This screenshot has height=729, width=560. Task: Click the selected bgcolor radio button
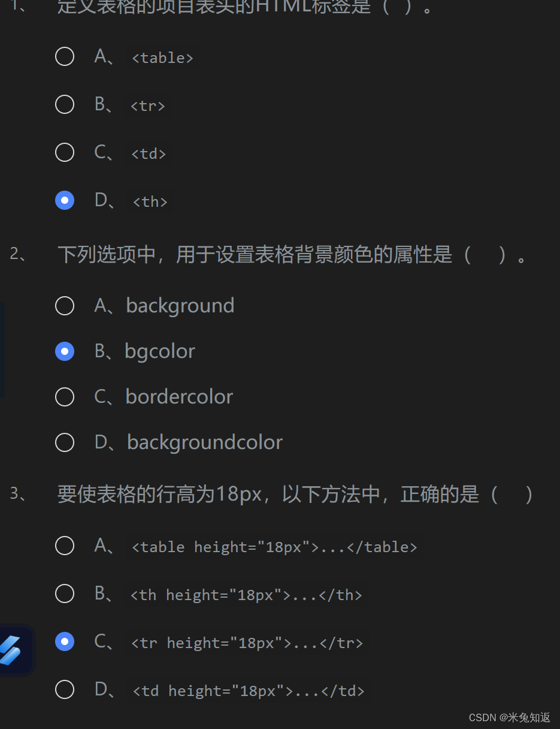pos(65,351)
